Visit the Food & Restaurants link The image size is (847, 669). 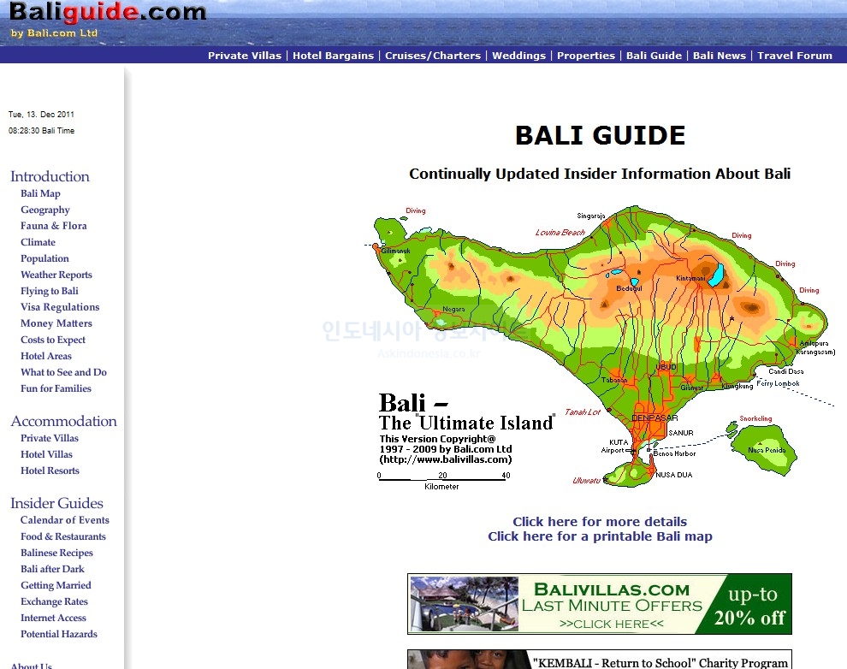63,536
